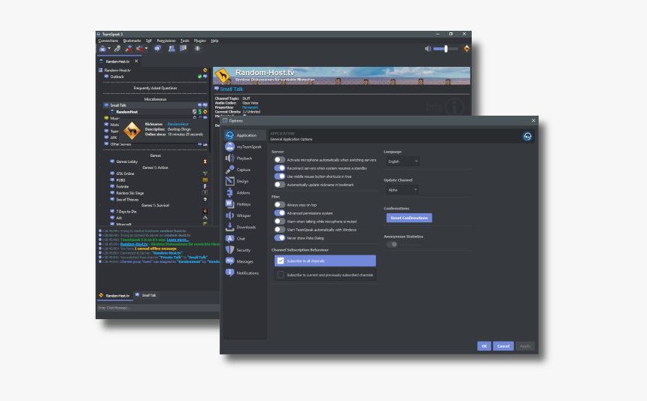Click the dingo sign icon at toolbar right
This screenshot has height=401, width=647.
click(x=466, y=49)
